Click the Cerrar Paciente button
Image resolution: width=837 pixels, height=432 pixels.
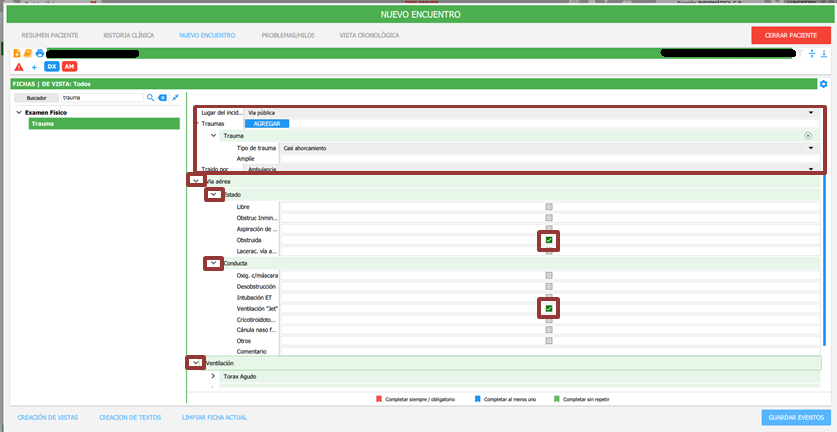coord(790,35)
